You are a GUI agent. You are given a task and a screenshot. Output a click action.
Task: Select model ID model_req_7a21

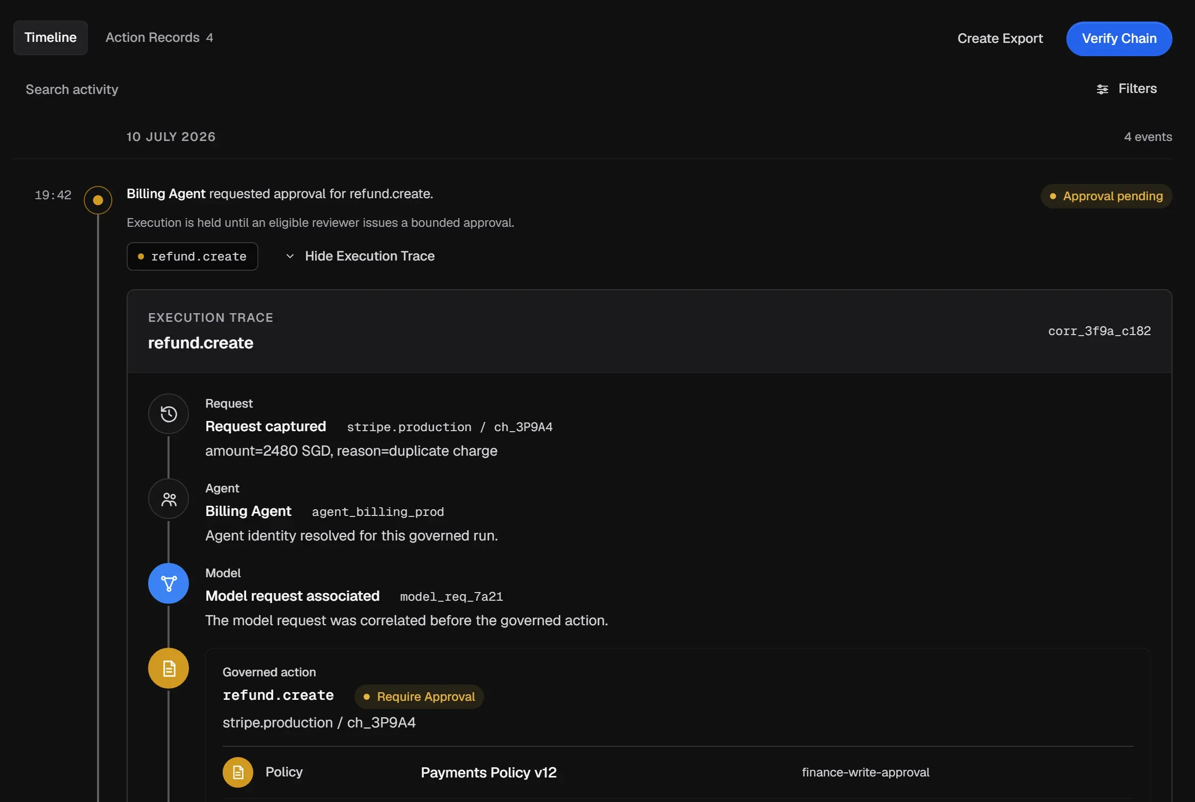tap(451, 597)
